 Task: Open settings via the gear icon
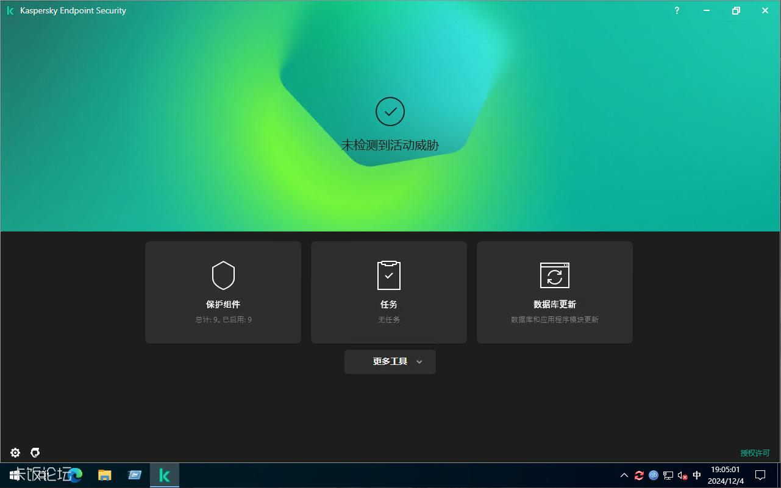pyautogui.click(x=15, y=453)
